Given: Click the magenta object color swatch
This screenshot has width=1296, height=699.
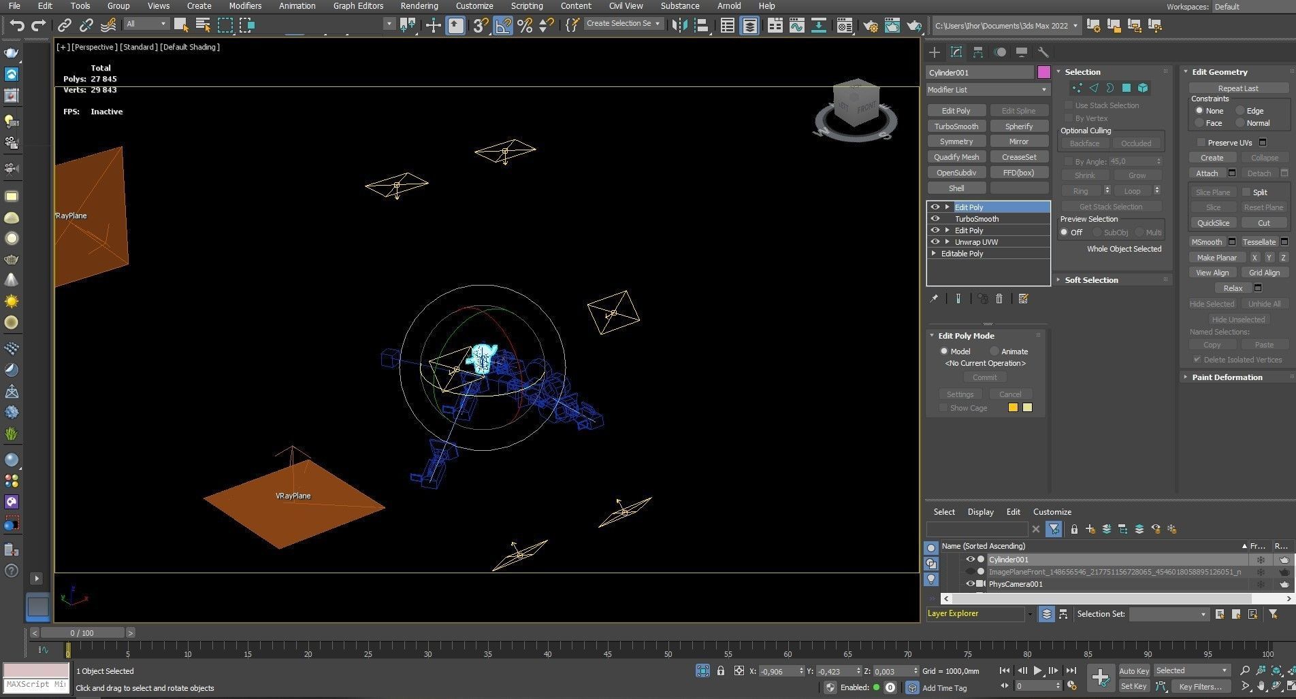Looking at the screenshot, I should click(x=1043, y=72).
